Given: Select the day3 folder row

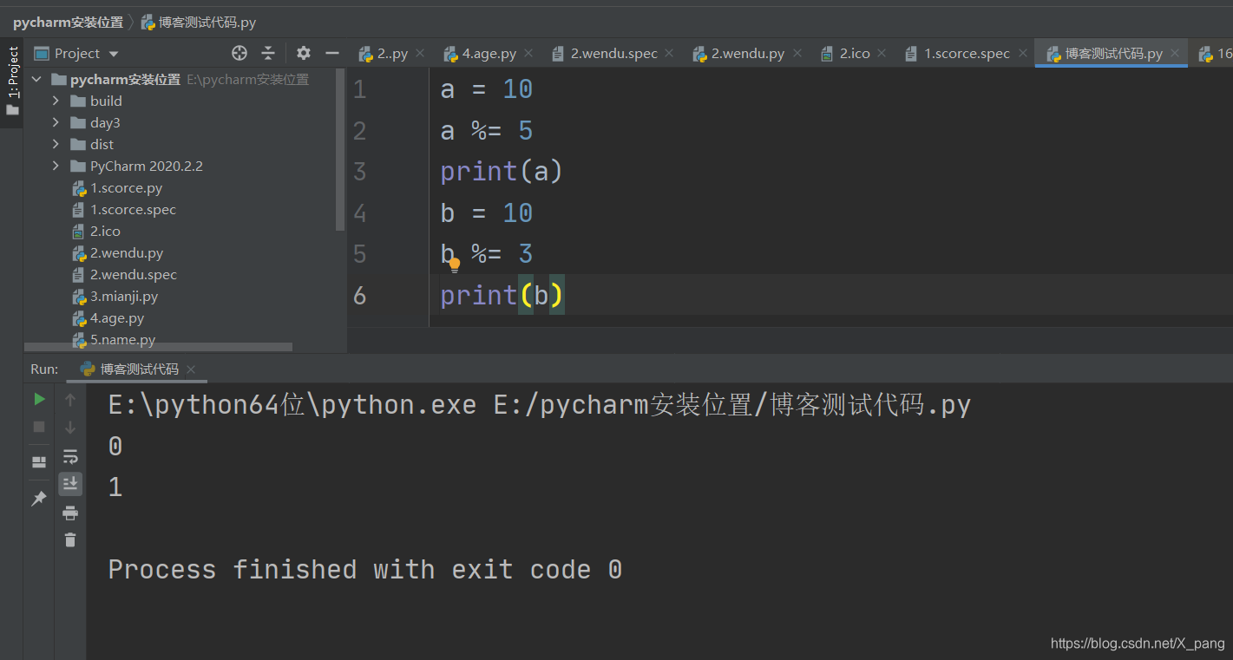Looking at the screenshot, I should (105, 122).
